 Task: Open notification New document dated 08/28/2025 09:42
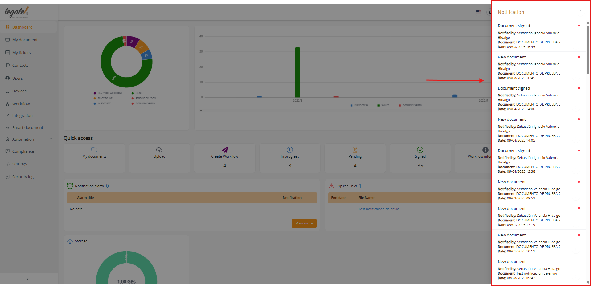coord(539,269)
